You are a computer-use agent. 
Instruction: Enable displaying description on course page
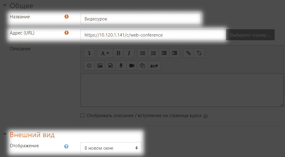coord(83,116)
